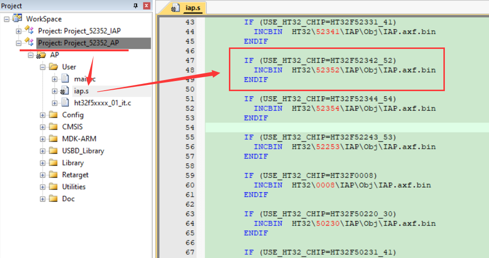The height and width of the screenshot is (258, 489).
Task: Collapse the User folder
Action: (x=43, y=67)
